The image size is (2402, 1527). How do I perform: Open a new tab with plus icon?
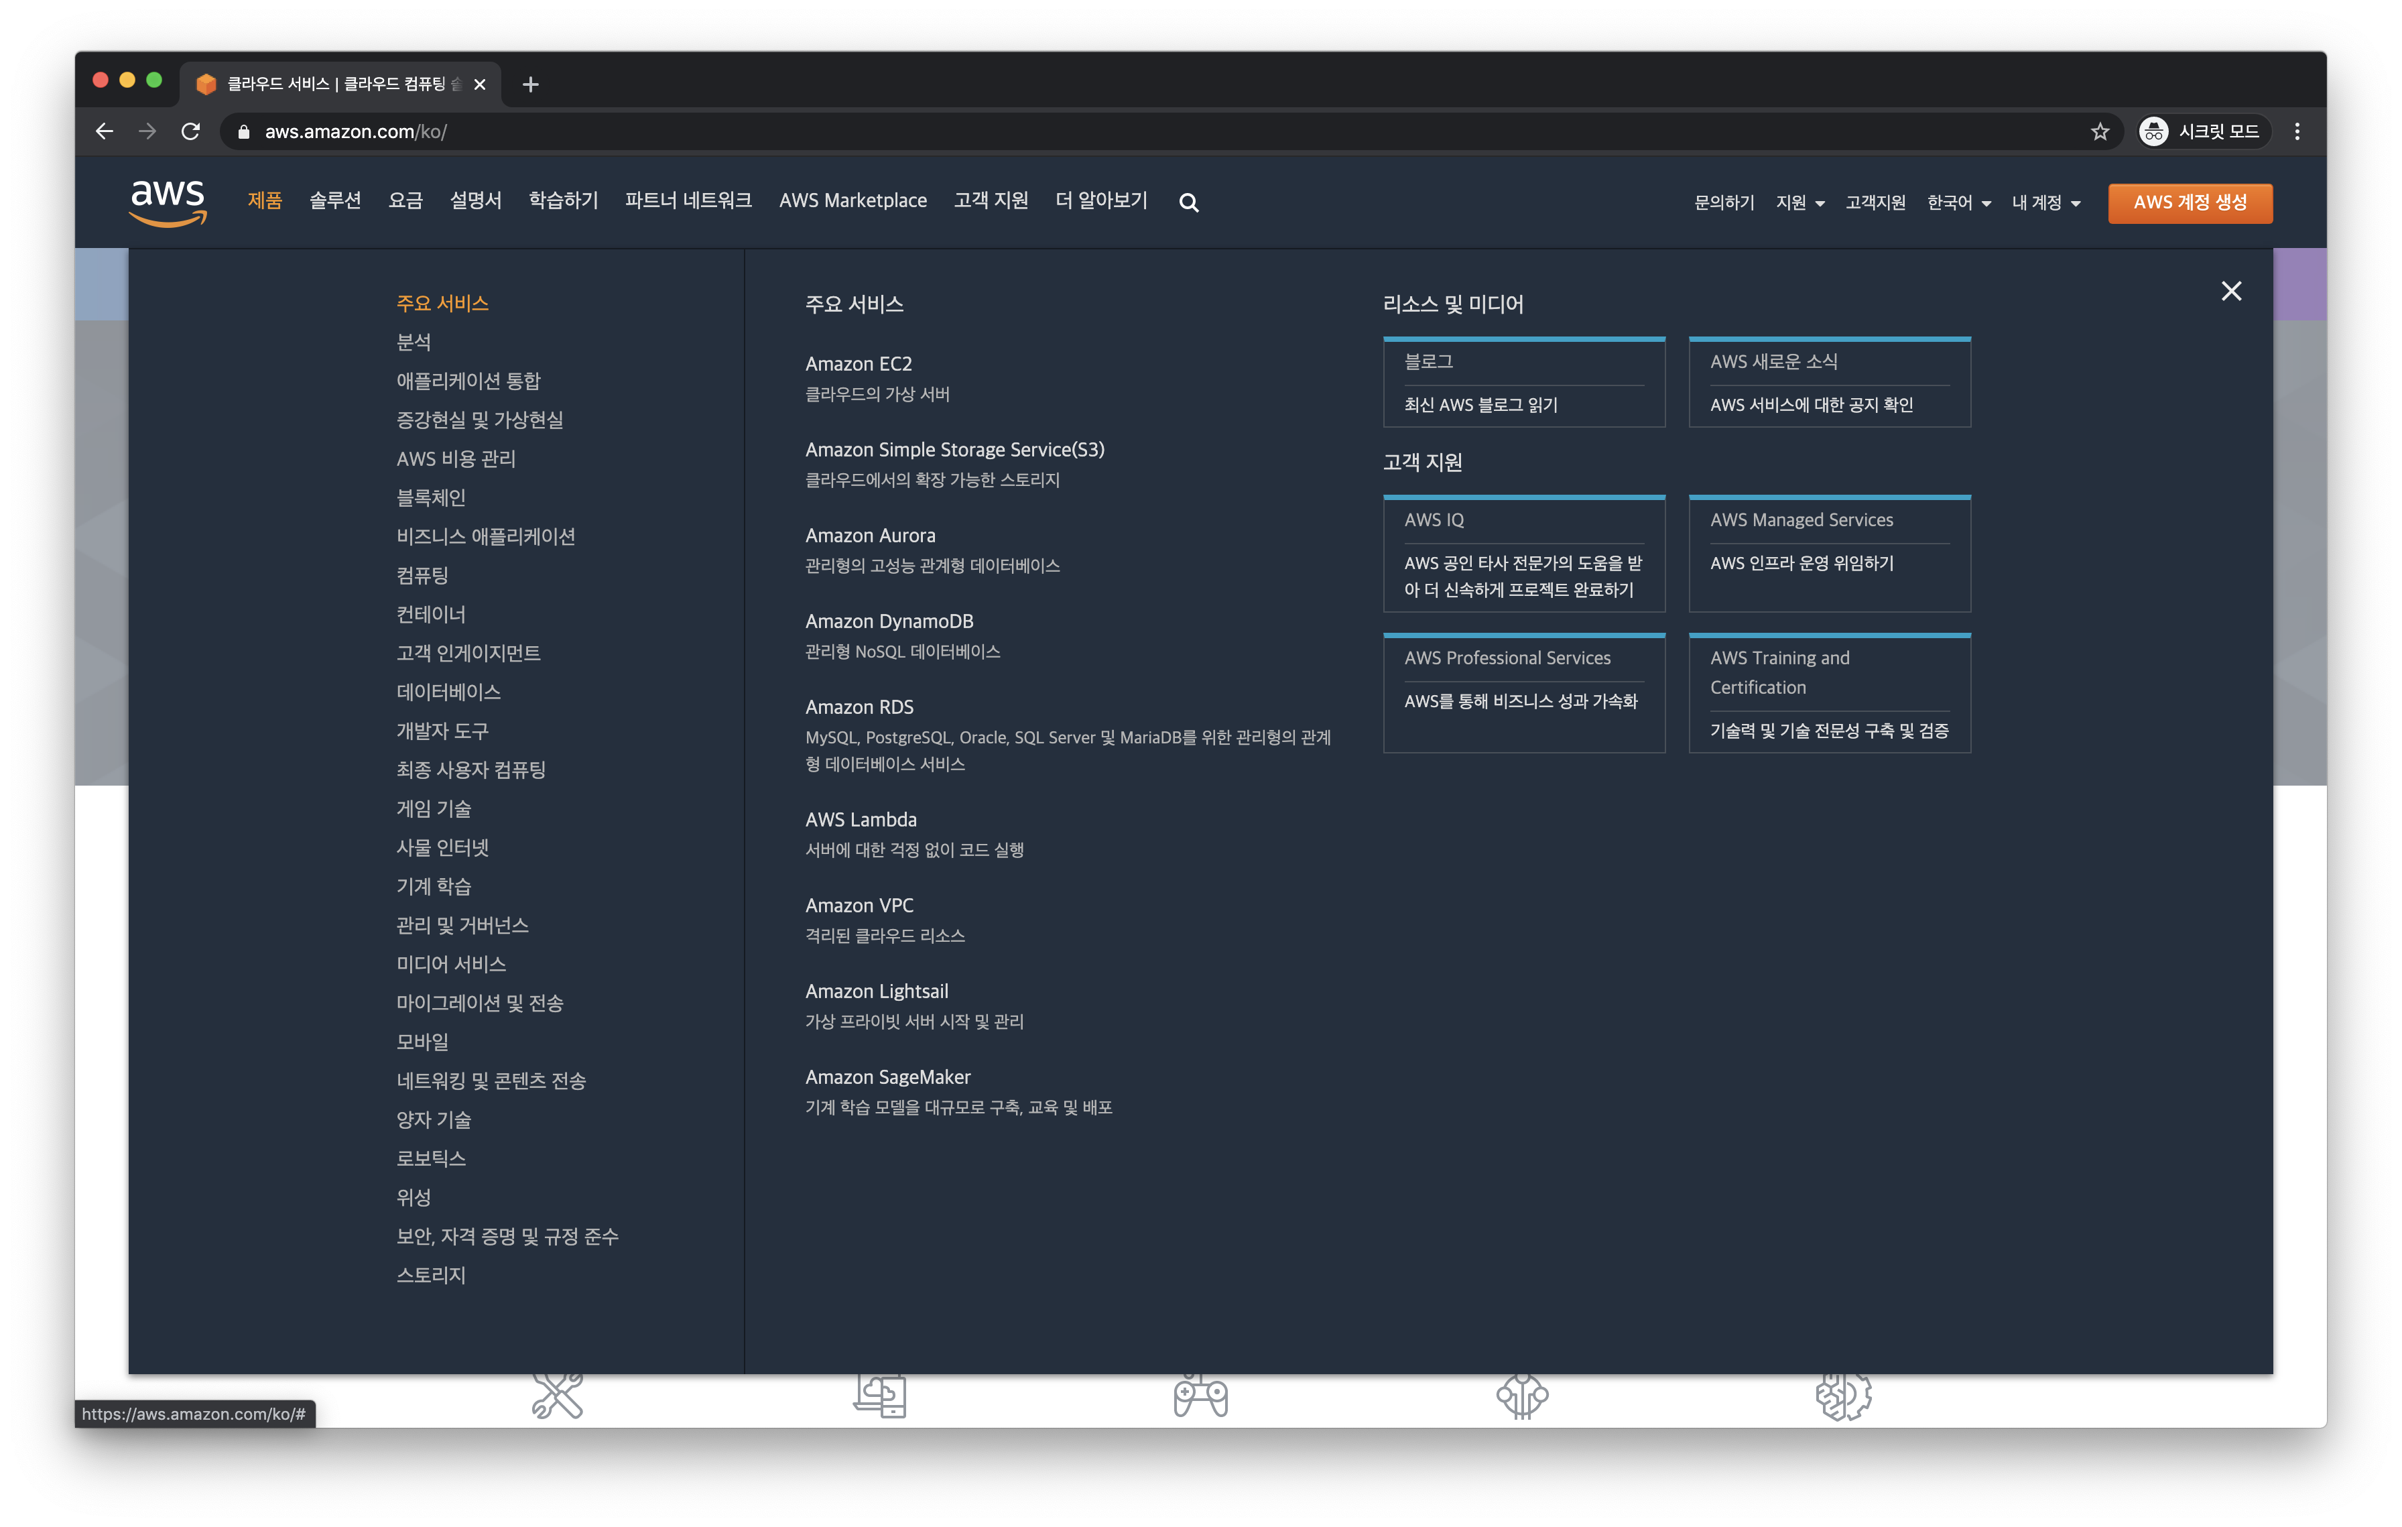tap(531, 84)
